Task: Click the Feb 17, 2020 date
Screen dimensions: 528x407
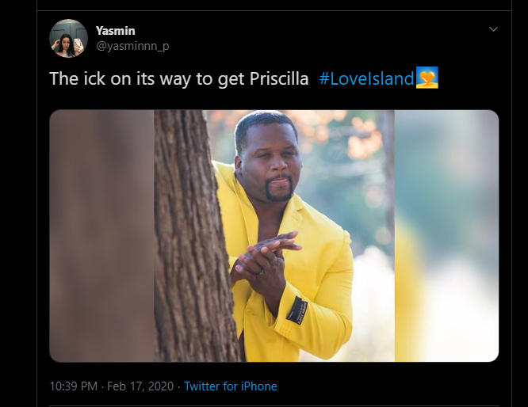Action: click(140, 386)
